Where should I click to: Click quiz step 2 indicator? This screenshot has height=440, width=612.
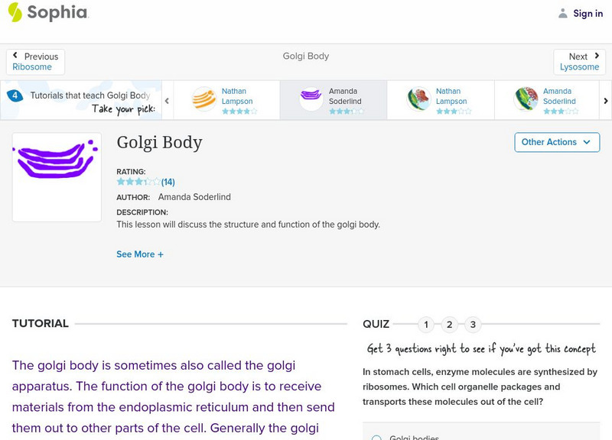click(x=450, y=324)
